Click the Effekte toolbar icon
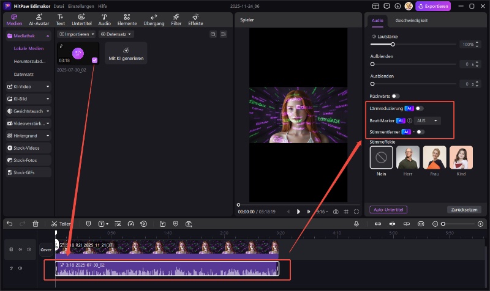The width and height of the screenshot is (490, 291). [x=196, y=19]
